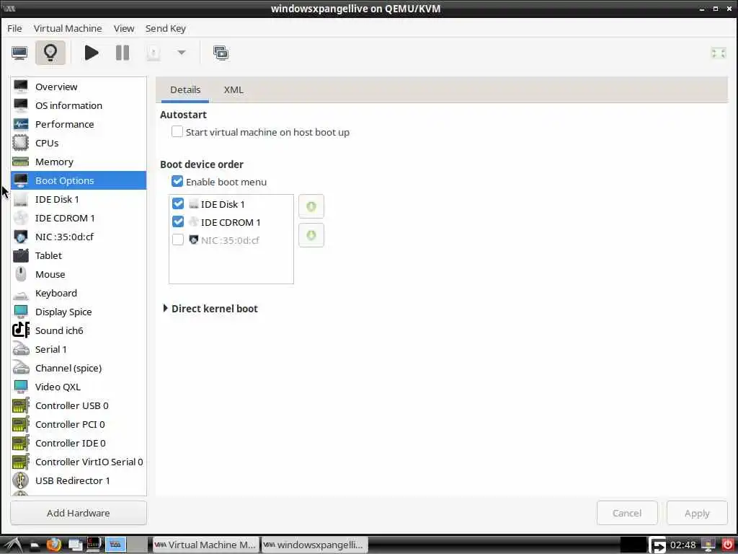The height and width of the screenshot is (554, 738).
Task: Switch to fullscreen view icon
Action: pyautogui.click(x=719, y=53)
